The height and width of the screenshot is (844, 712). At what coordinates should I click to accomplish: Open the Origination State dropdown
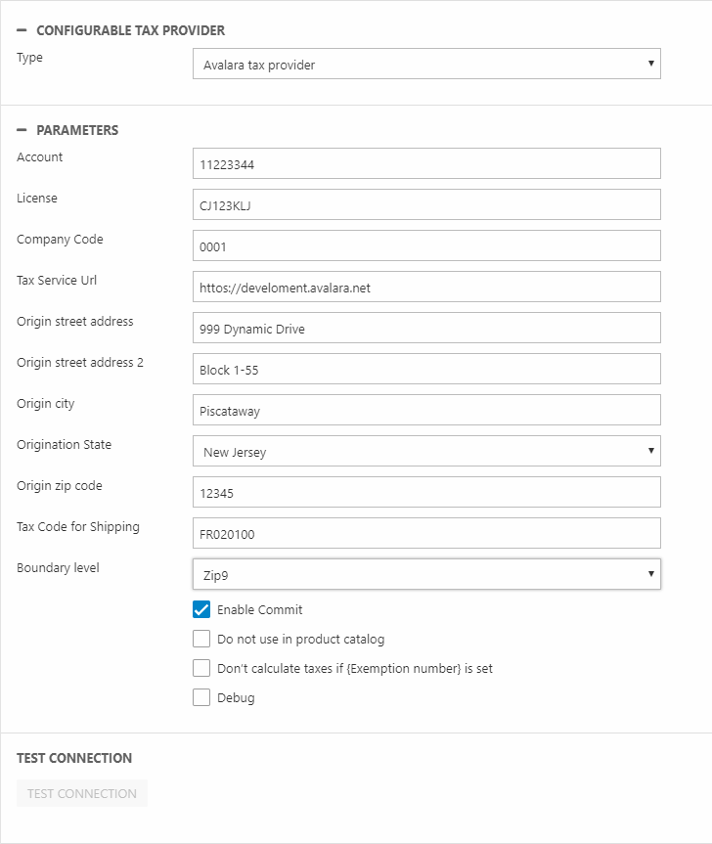[x=426, y=452]
